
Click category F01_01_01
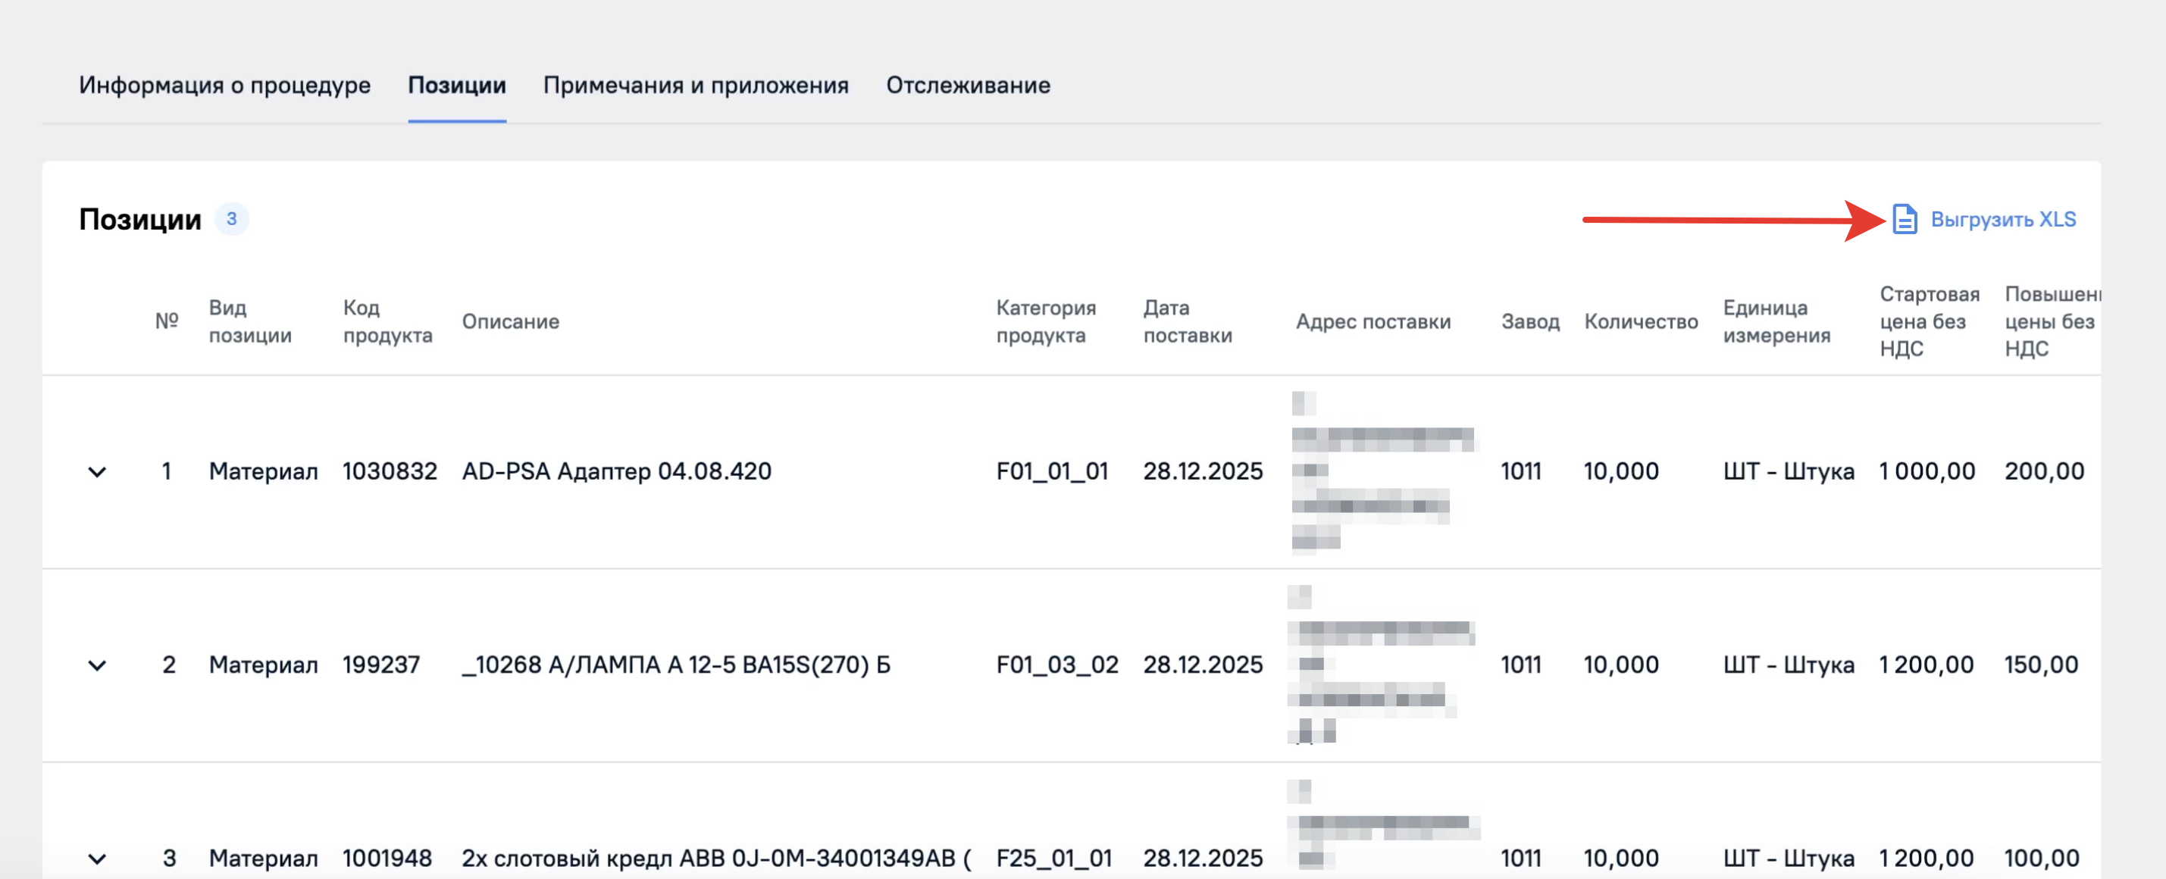(1052, 471)
